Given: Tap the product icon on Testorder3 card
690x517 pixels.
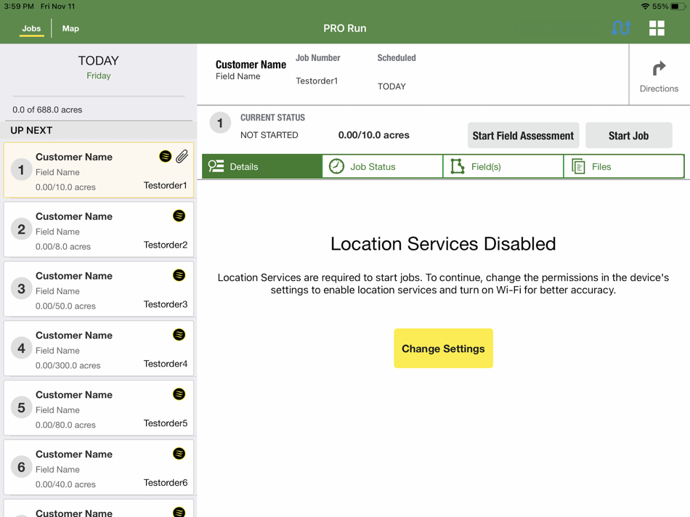Looking at the screenshot, I should (x=179, y=275).
